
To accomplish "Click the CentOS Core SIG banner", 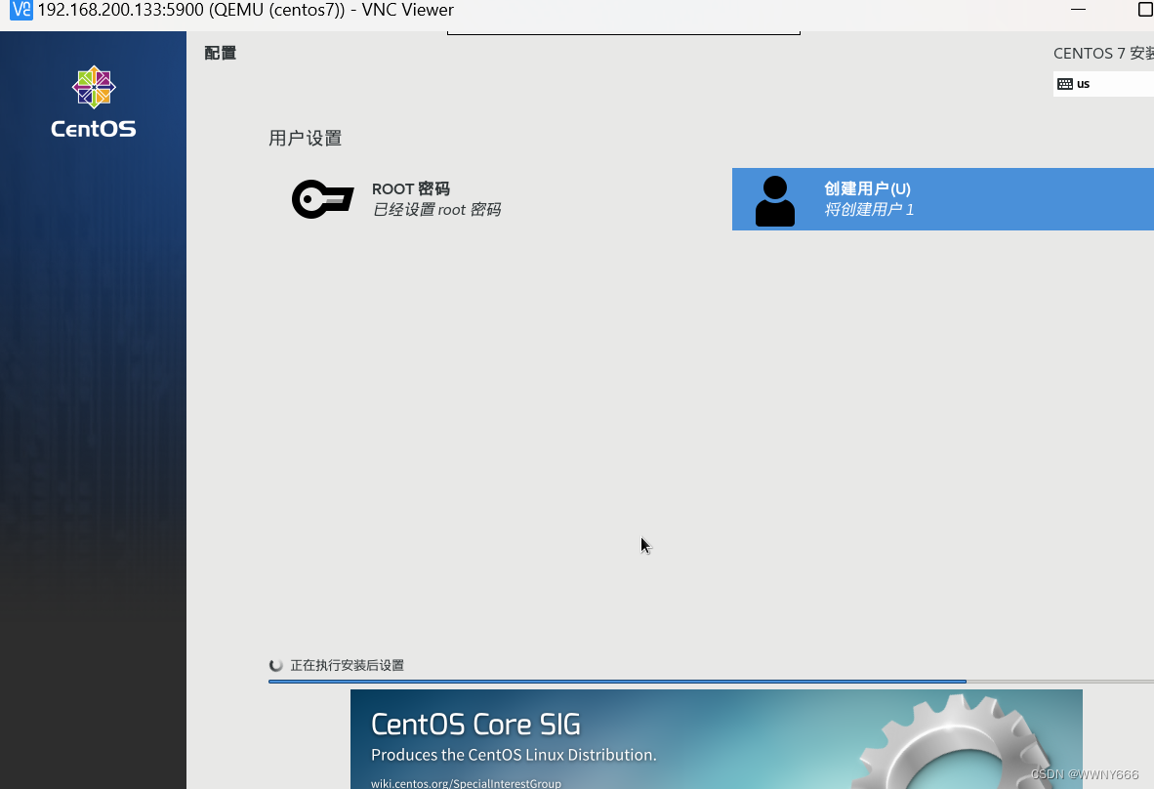I will (716, 739).
